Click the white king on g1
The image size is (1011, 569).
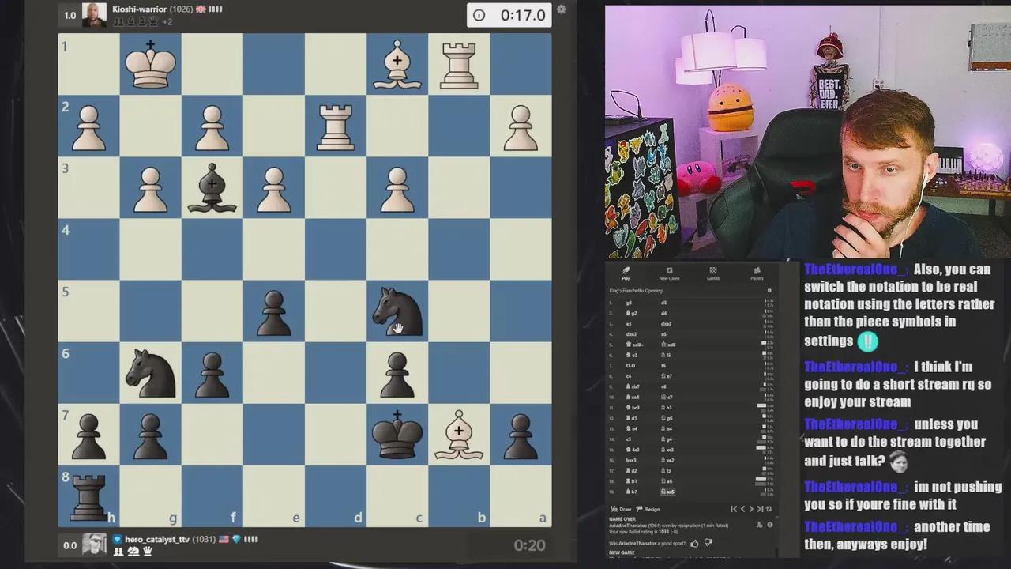coord(150,64)
